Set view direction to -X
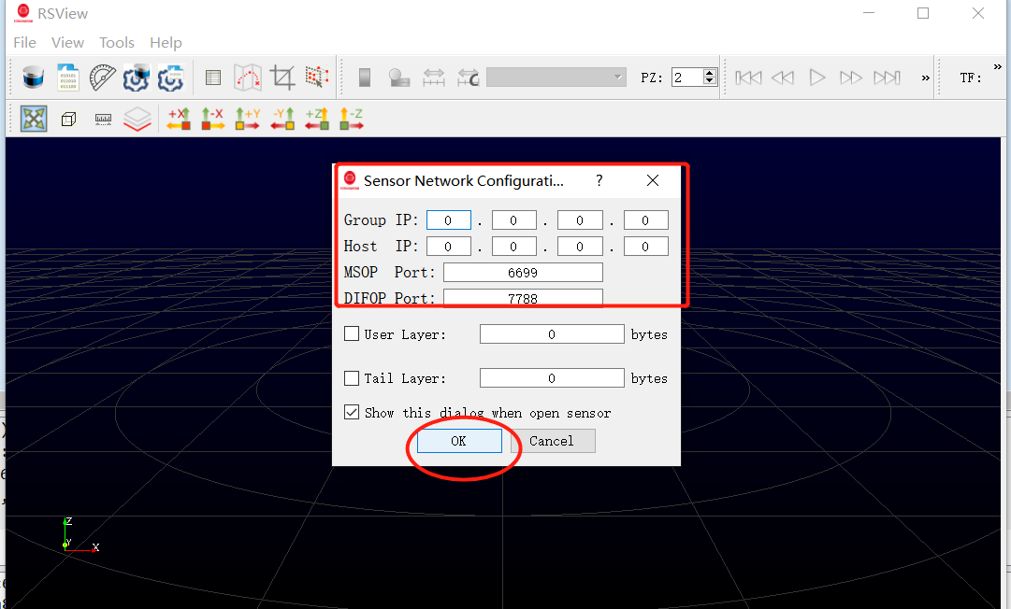Image resolution: width=1011 pixels, height=609 pixels. 213,120
